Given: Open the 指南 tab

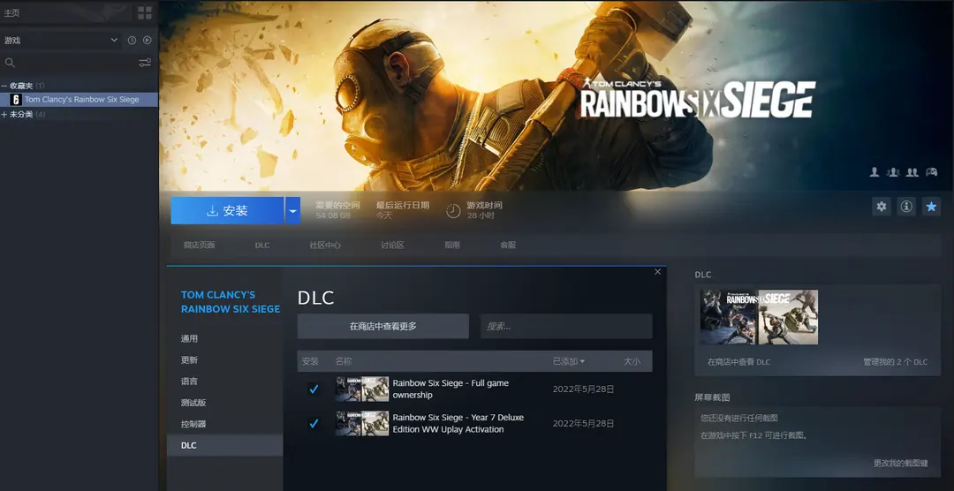Looking at the screenshot, I should (452, 245).
